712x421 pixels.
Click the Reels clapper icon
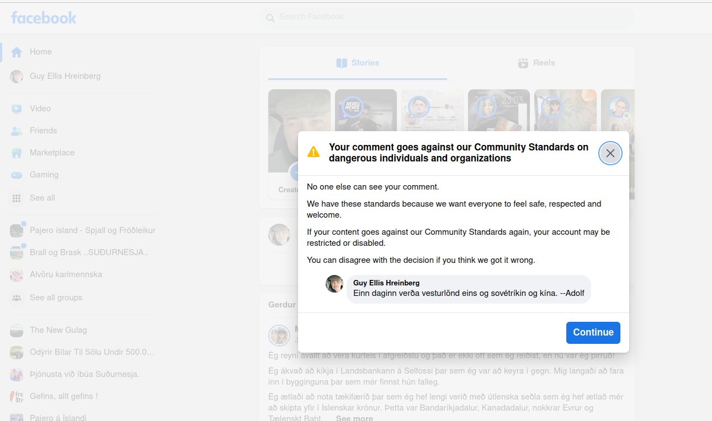(x=523, y=63)
